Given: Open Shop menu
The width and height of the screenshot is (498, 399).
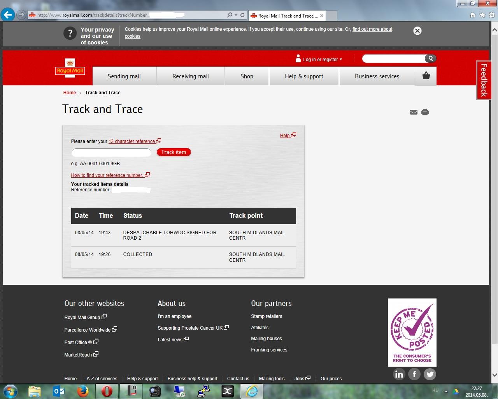Looking at the screenshot, I should pos(247,76).
